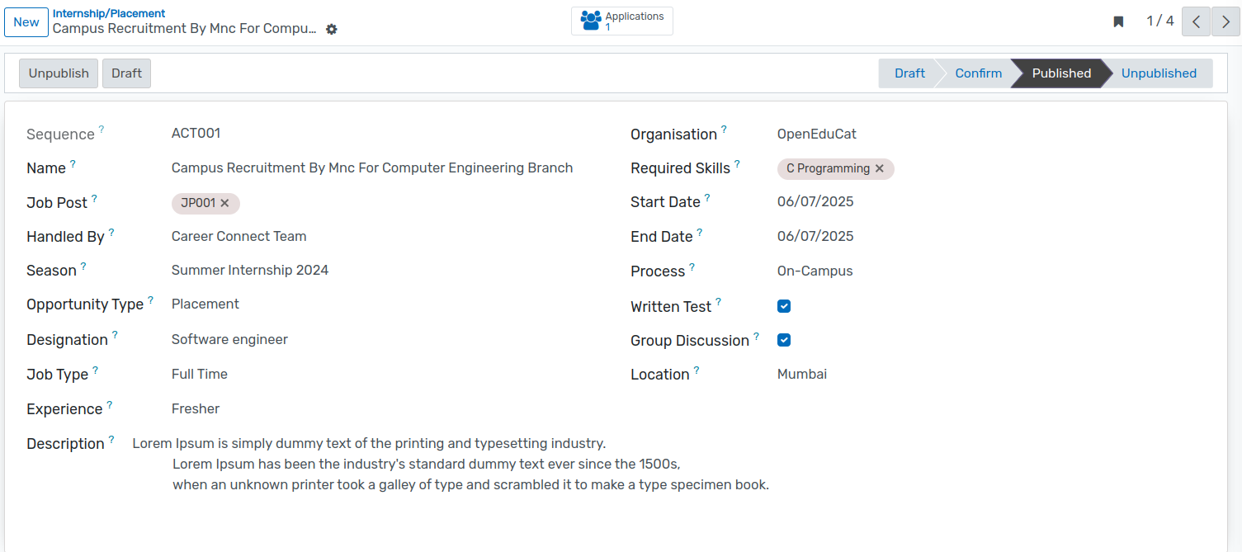Select the Published status stage

[1061, 73]
